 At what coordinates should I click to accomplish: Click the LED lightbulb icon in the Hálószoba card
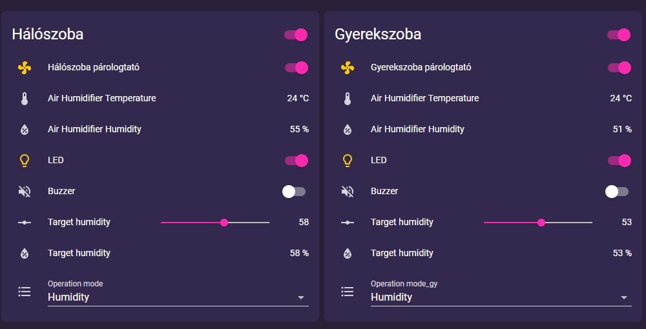25,161
